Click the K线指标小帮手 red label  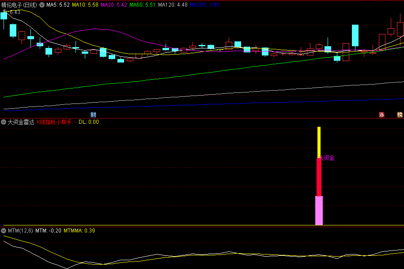pyautogui.click(x=55, y=122)
